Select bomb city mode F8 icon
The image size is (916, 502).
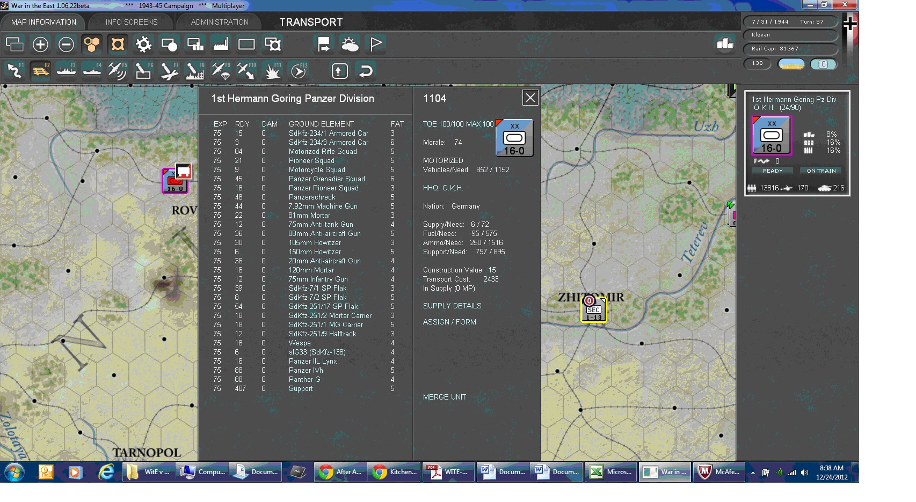tap(195, 71)
